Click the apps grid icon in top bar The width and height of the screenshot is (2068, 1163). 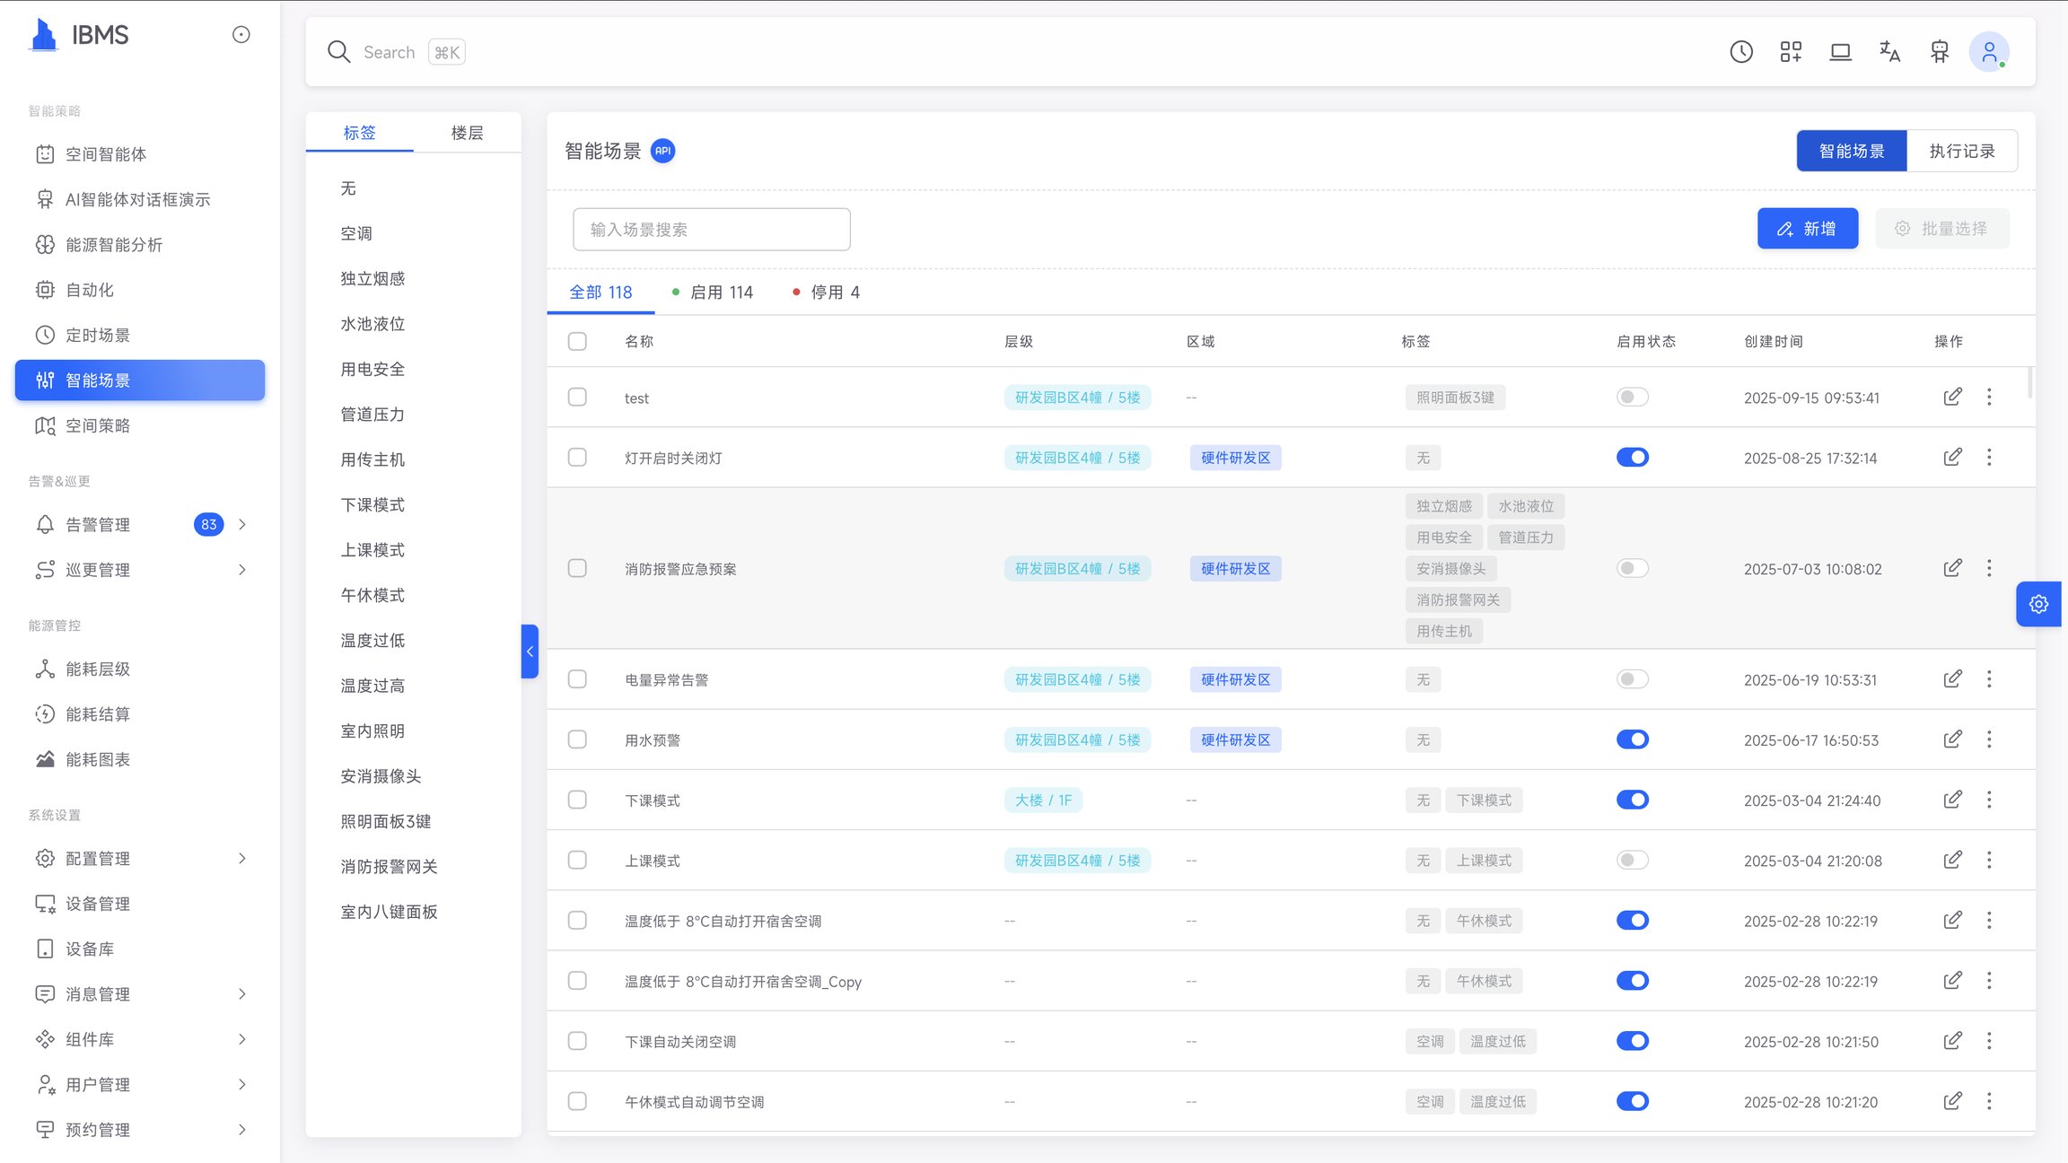pyautogui.click(x=1791, y=52)
